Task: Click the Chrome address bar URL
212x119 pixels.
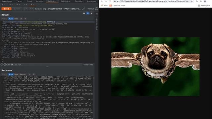Action: [x=153, y=1]
